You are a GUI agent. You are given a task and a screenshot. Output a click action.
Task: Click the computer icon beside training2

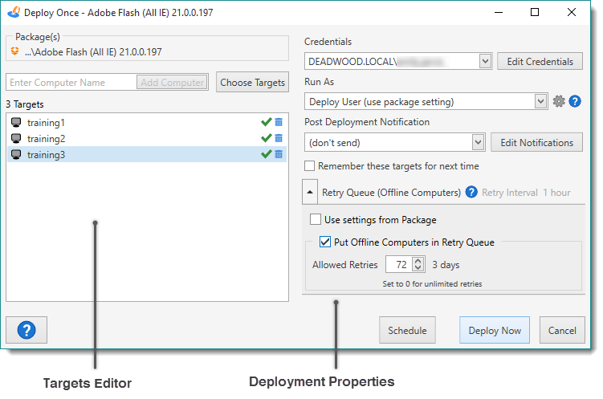16,138
